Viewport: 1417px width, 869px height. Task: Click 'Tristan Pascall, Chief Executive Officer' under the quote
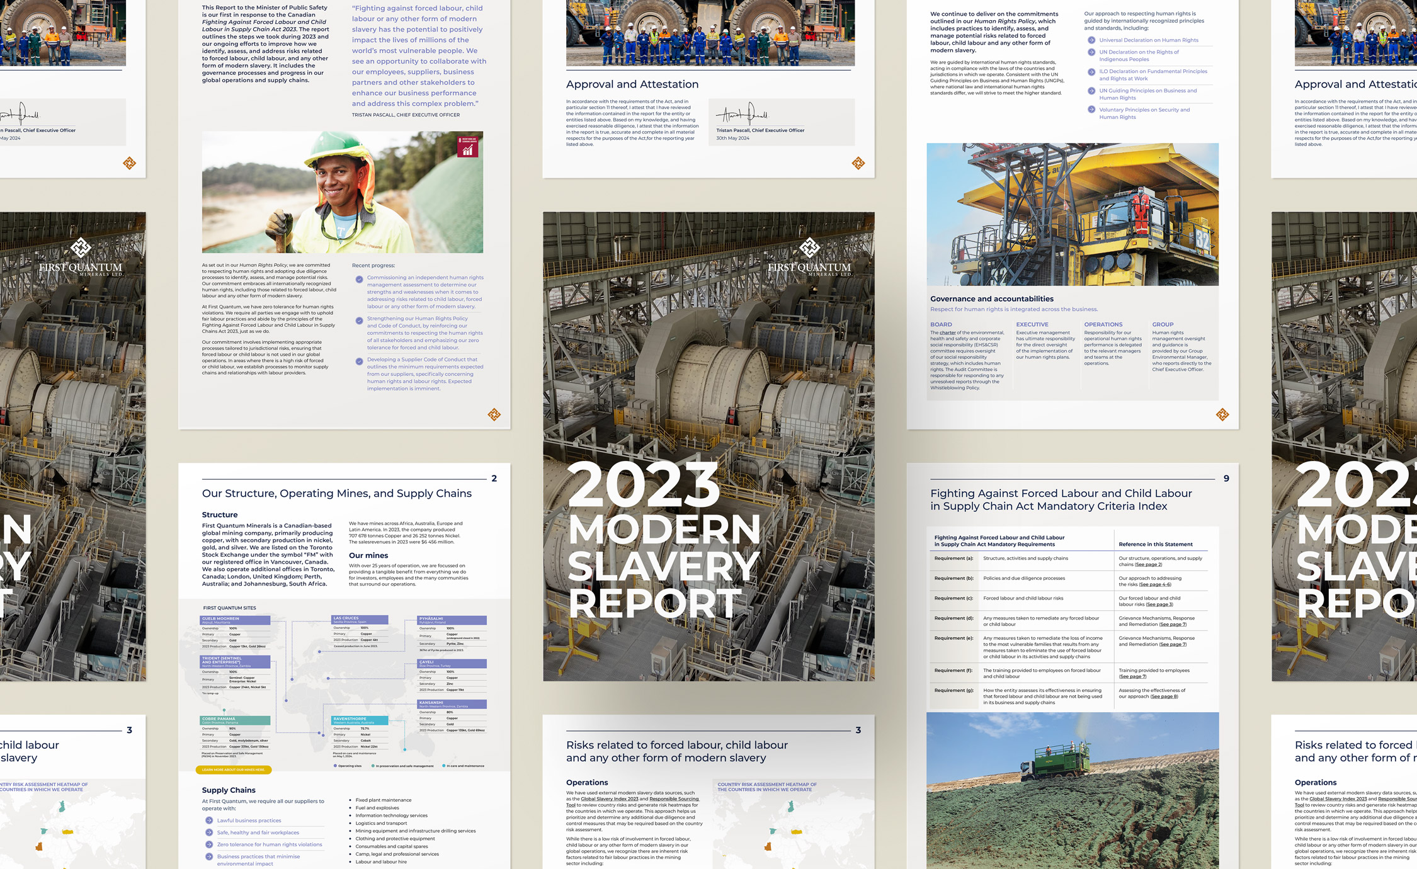(x=406, y=115)
